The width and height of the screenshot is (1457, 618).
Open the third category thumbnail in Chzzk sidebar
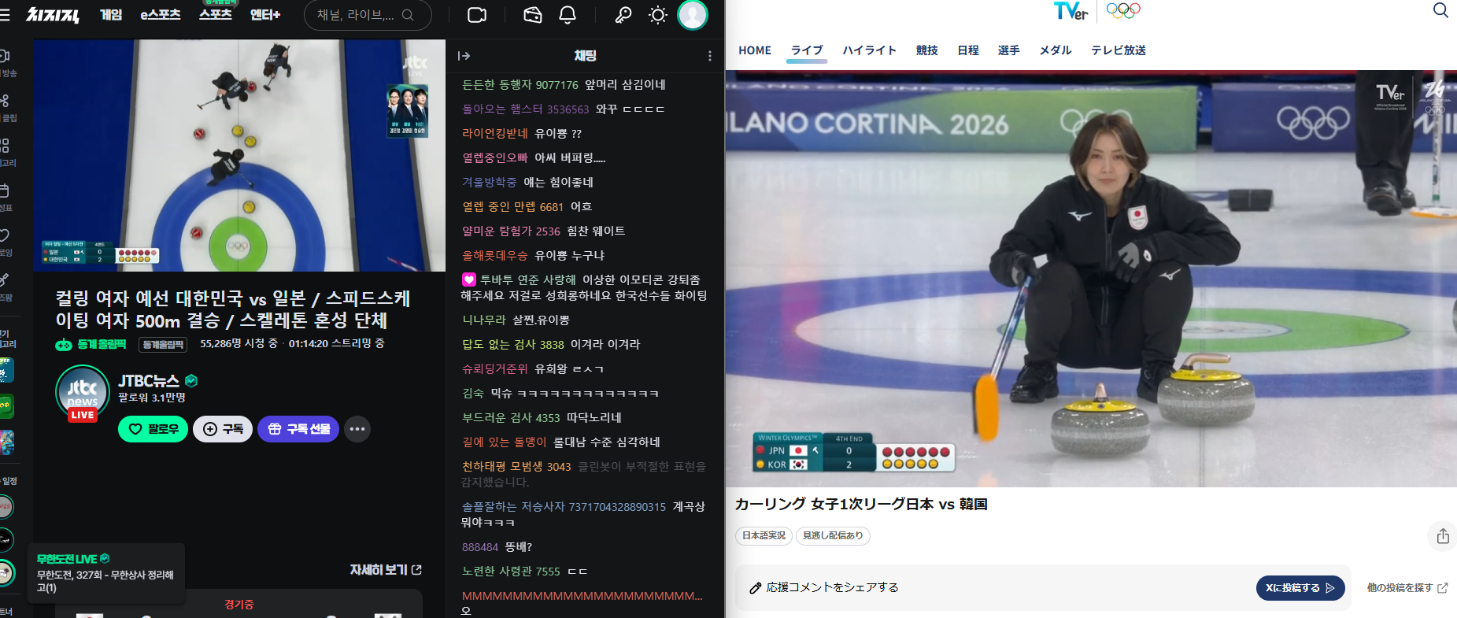[x=6, y=442]
